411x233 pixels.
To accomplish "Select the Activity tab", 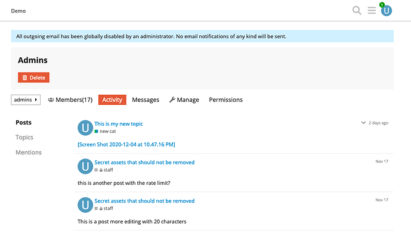I will [112, 100].
